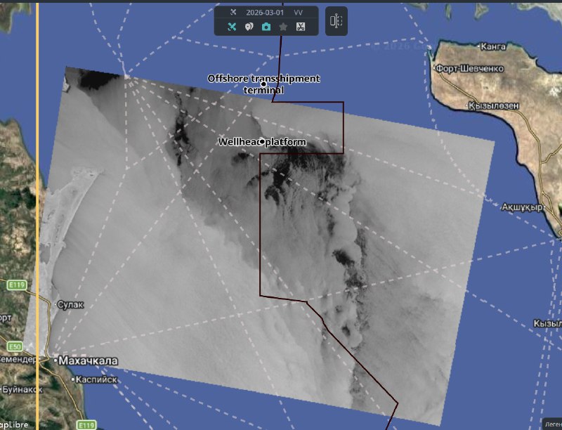Click the teal satellite imagery icon
The image size is (562, 430).
(232, 27)
